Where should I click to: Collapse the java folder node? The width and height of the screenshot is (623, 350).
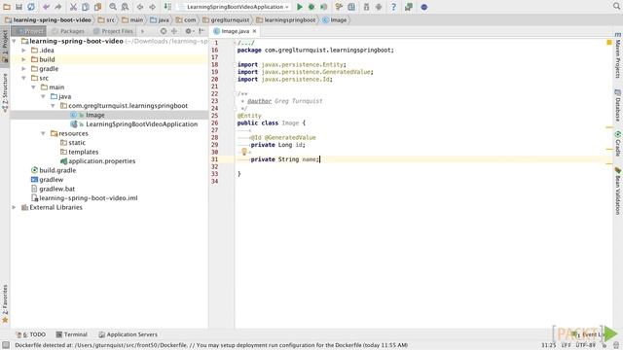coord(43,96)
